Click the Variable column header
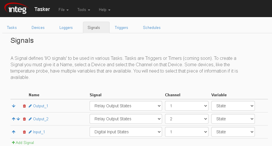This screenshot has width=272, height=146. tap(219, 95)
